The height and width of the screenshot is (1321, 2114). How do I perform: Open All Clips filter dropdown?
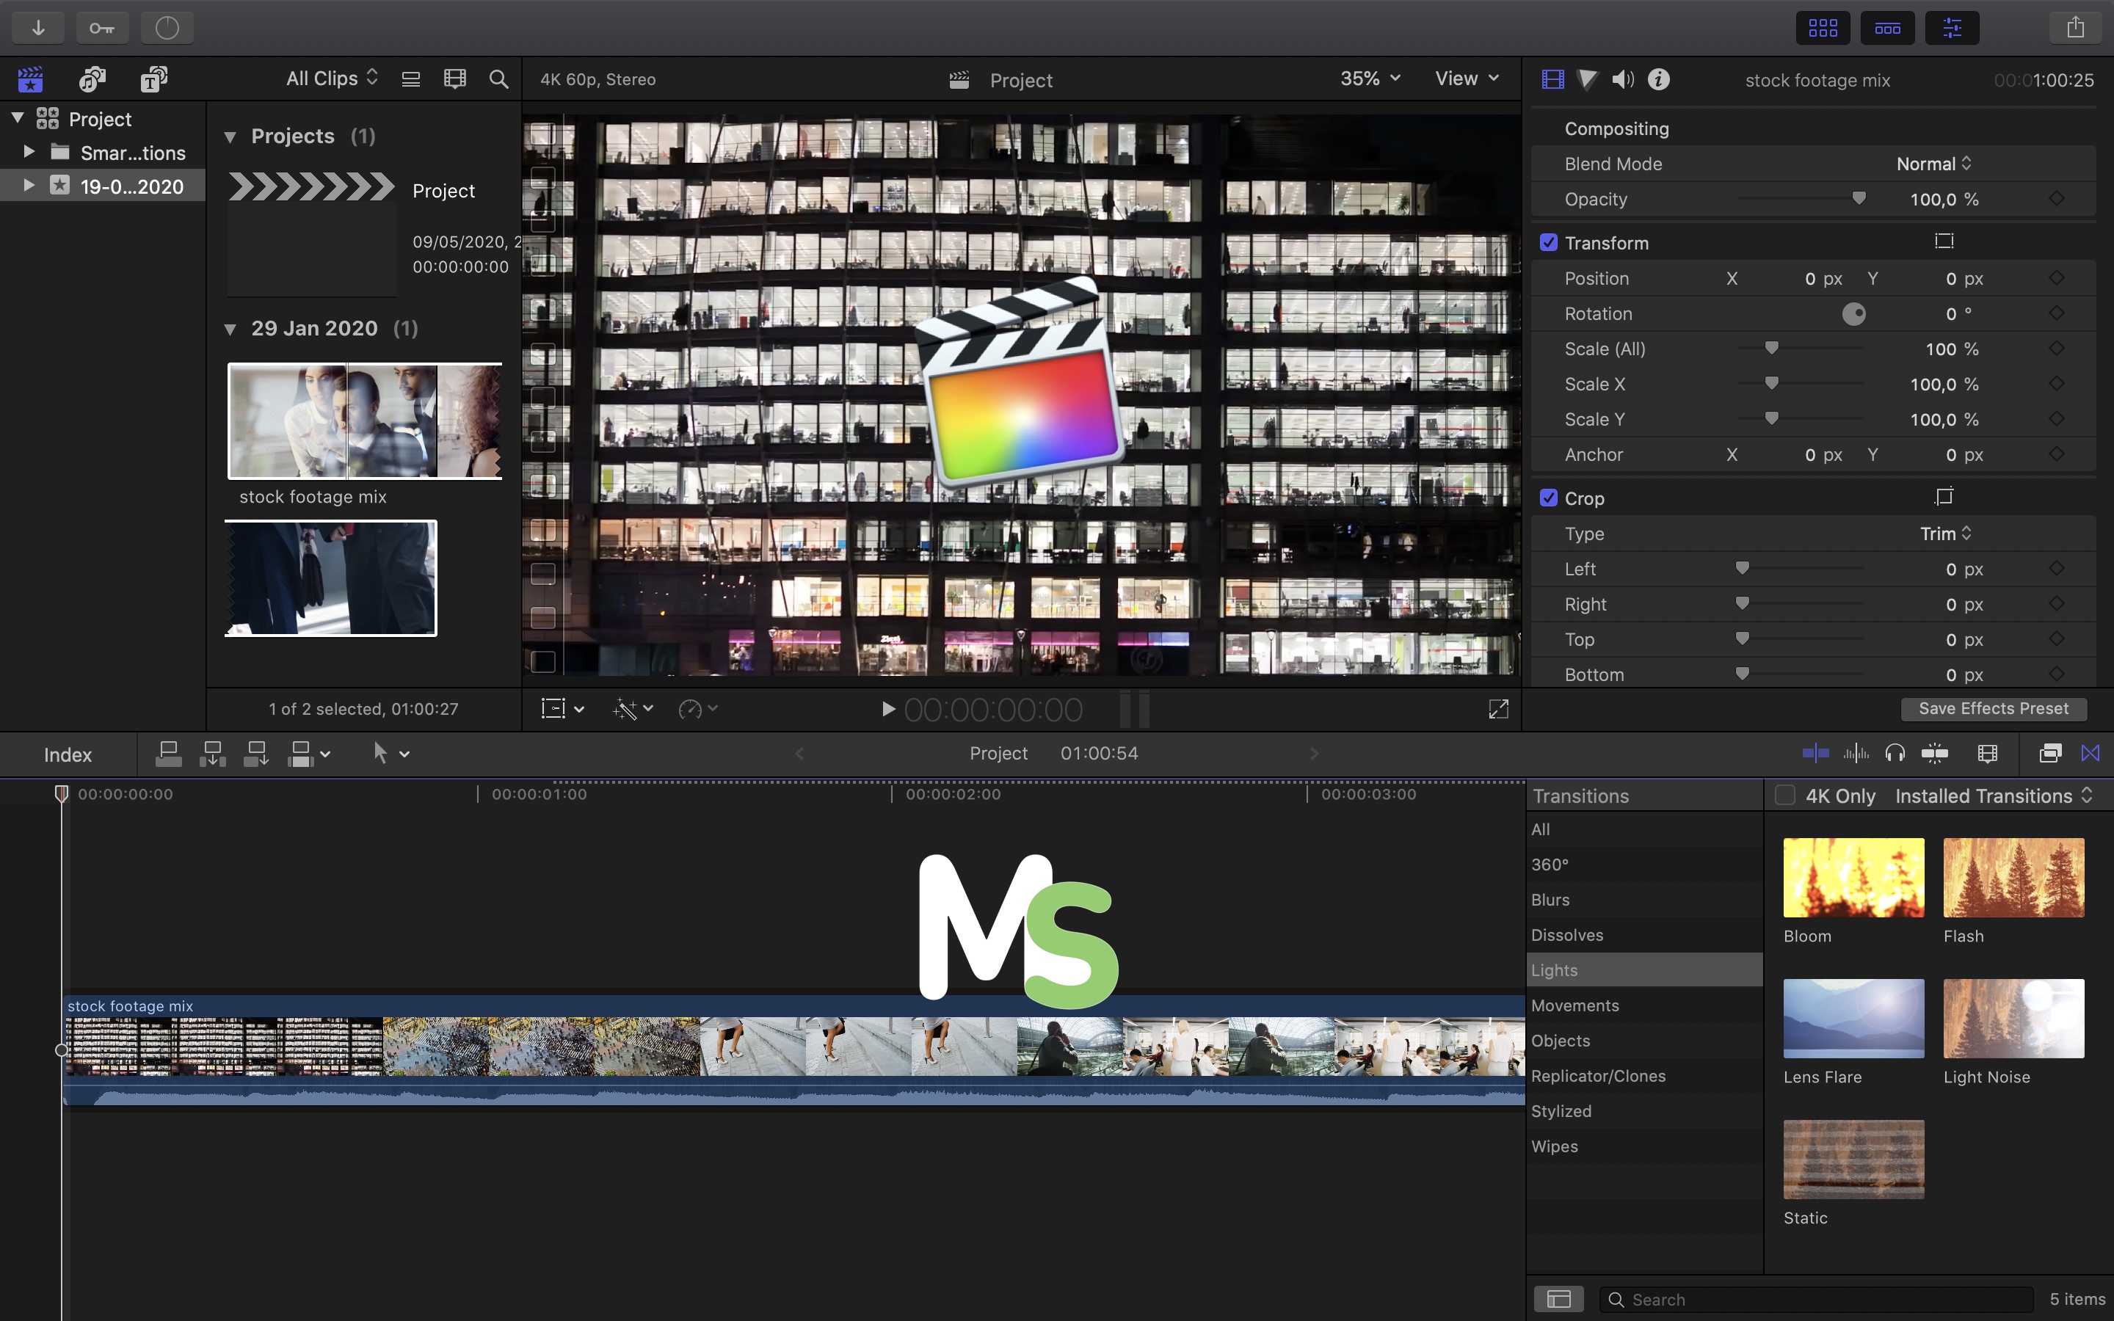coord(332,79)
